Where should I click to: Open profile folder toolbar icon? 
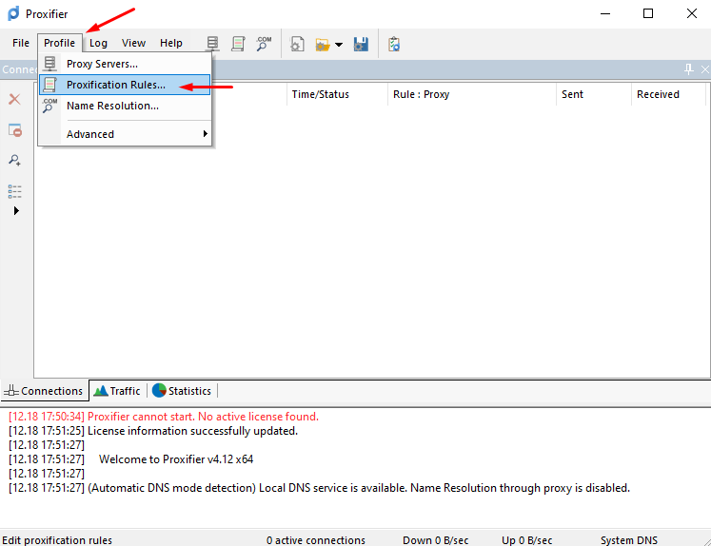pyautogui.click(x=323, y=45)
